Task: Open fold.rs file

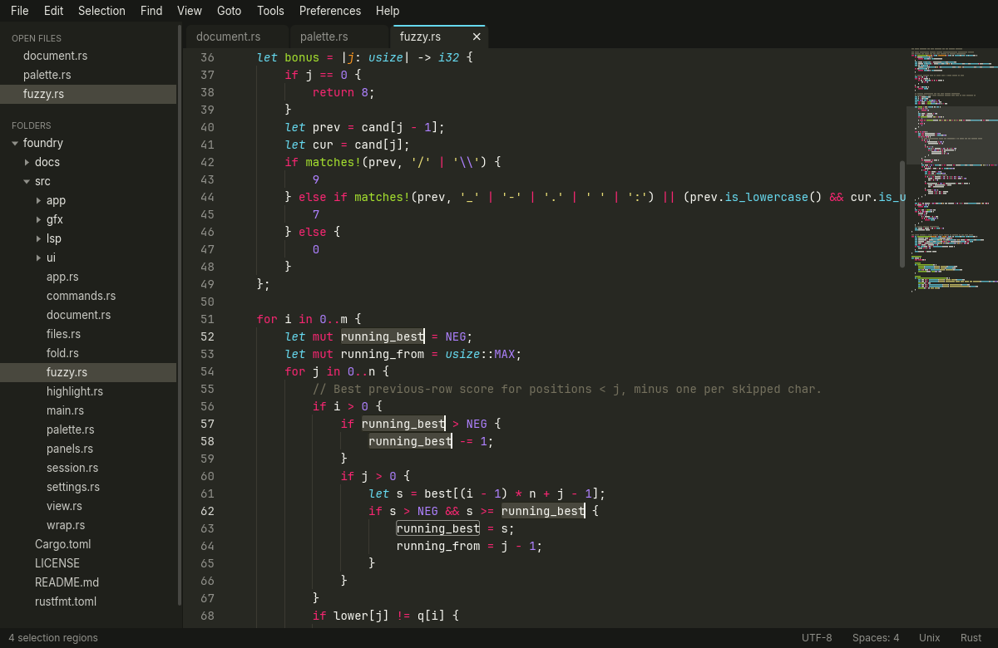Action: [88, 353]
